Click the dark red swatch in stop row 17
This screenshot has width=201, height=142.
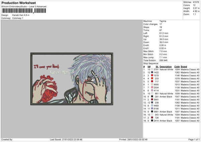(152, 118)
